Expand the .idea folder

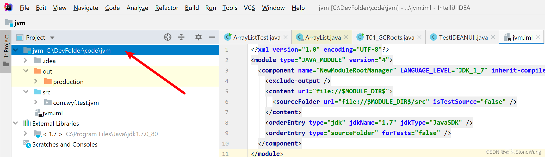(26, 61)
